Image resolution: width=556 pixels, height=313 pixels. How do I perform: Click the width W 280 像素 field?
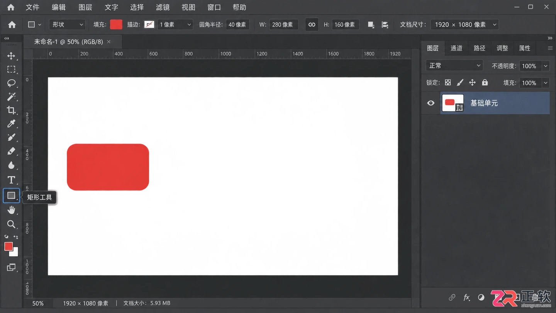click(284, 24)
